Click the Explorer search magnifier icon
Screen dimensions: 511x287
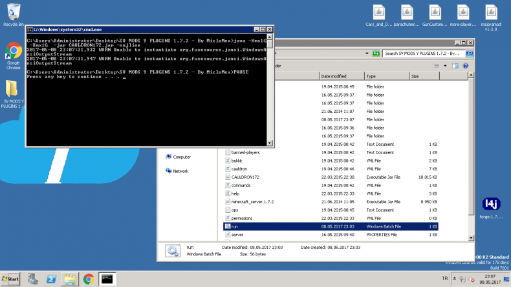pos(469,54)
